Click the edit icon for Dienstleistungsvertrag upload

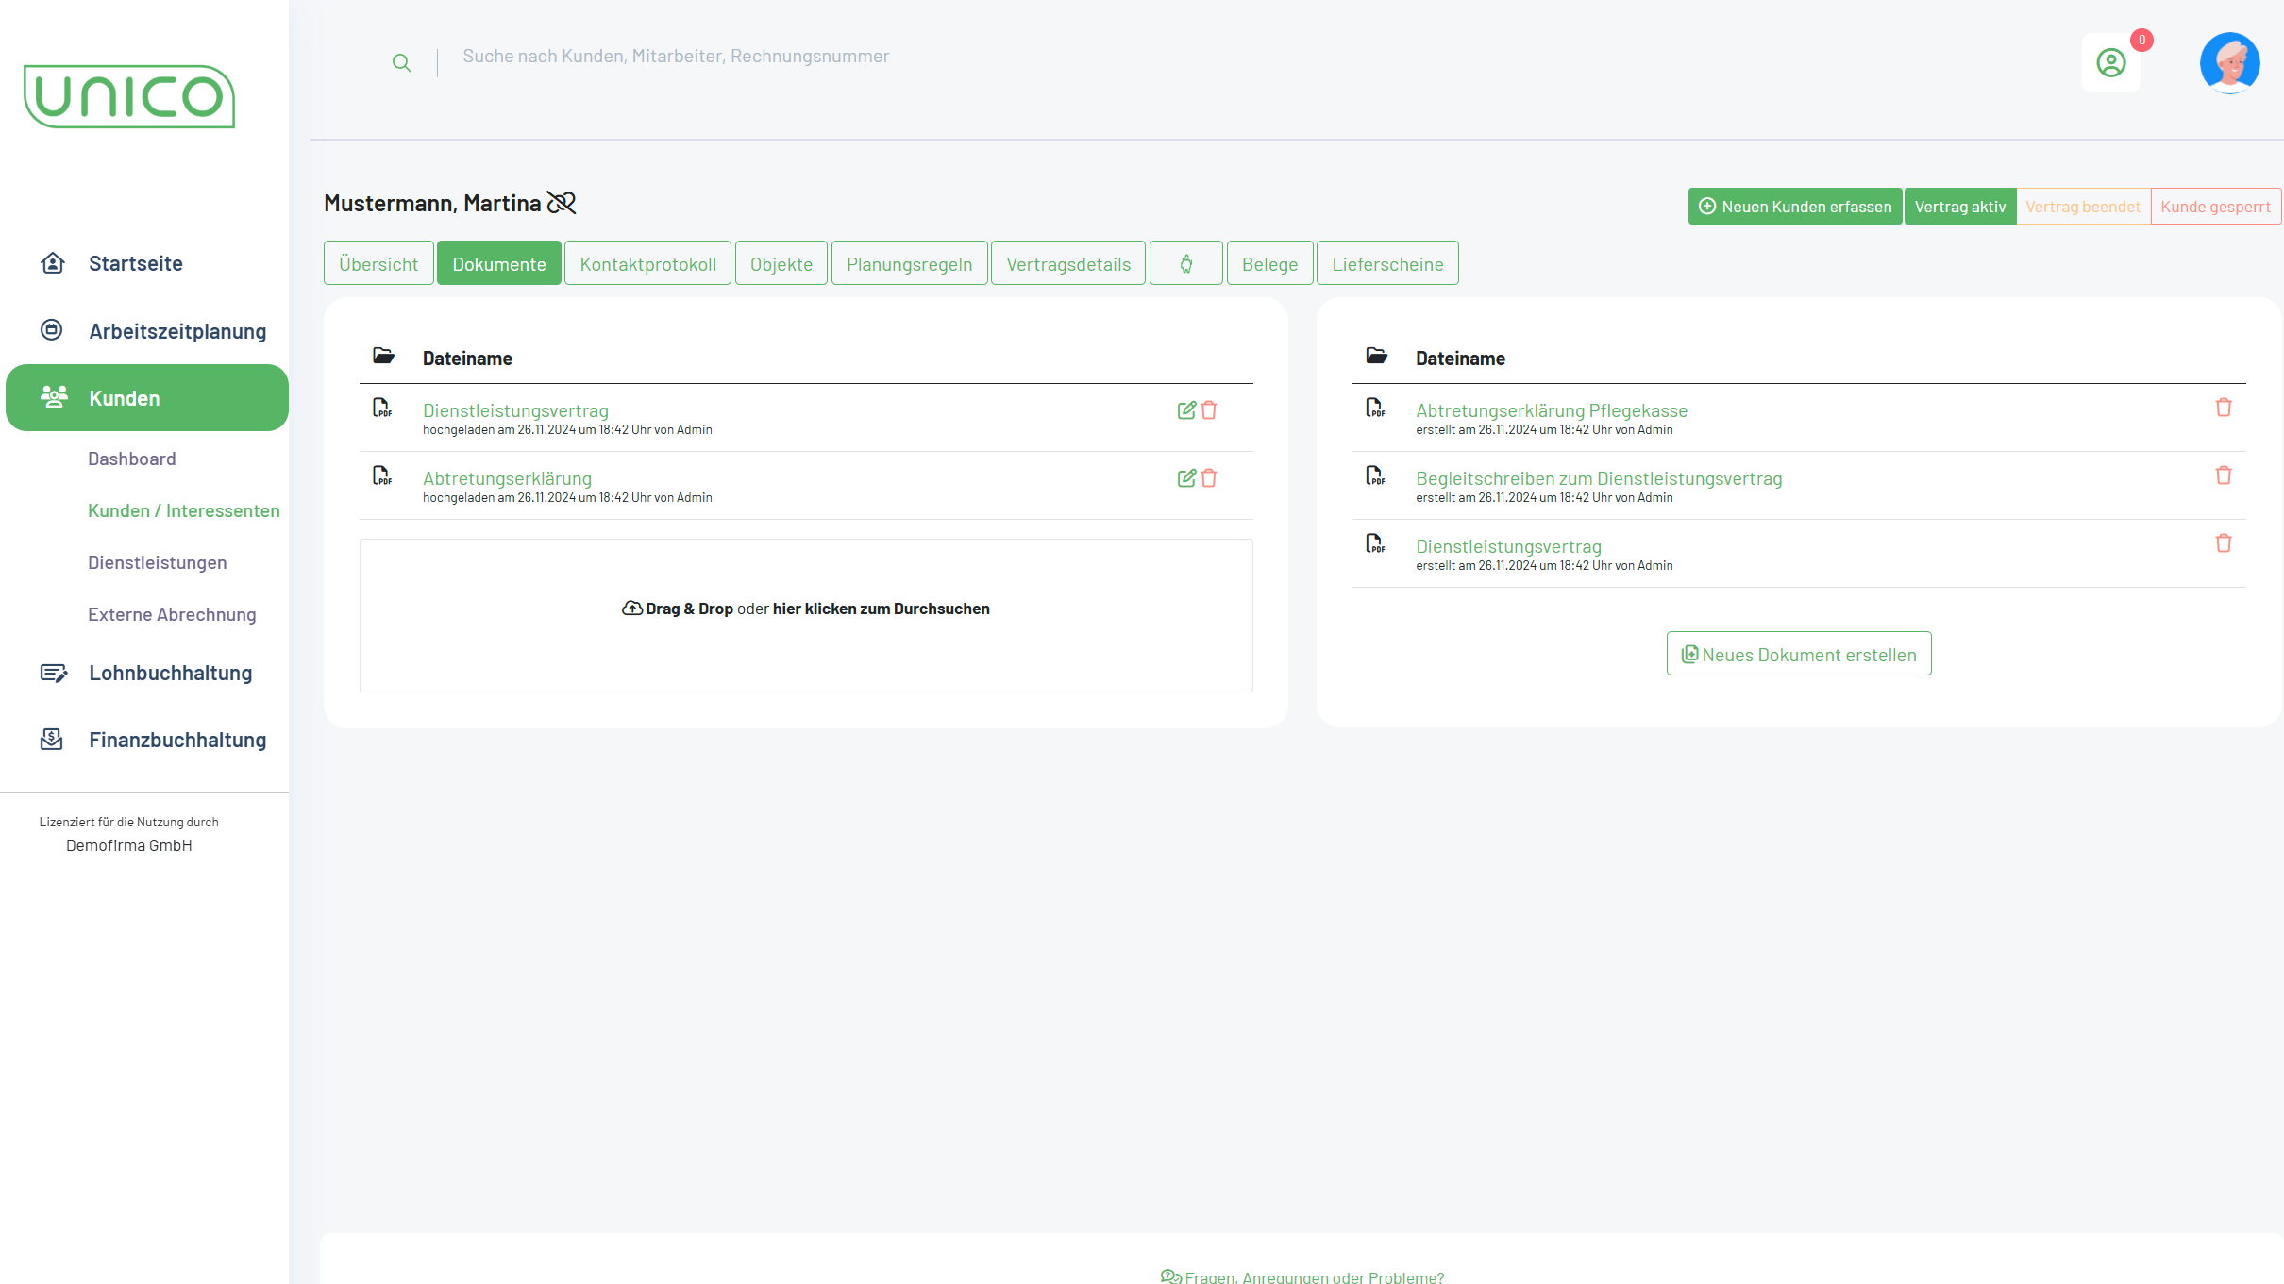pos(1185,410)
